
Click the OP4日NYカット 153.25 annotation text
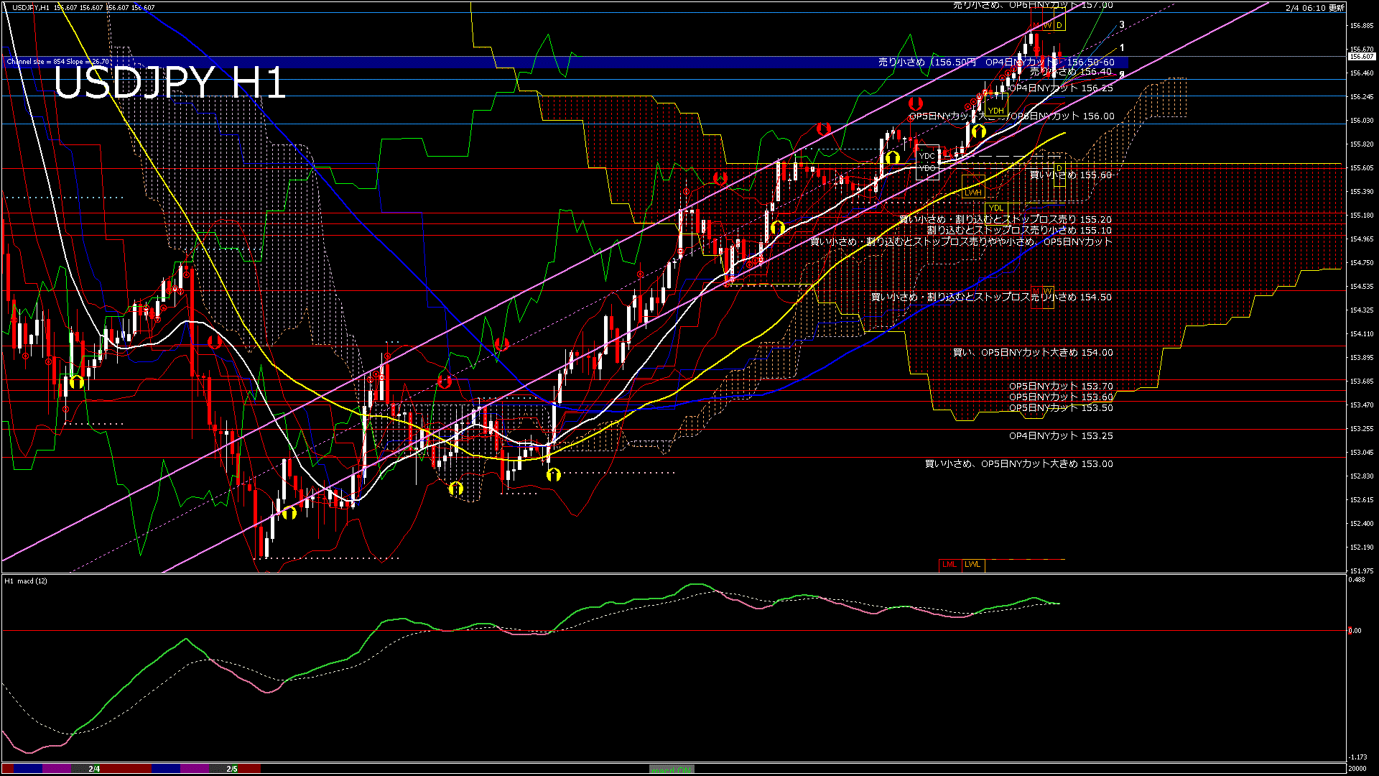[1060, 436]
